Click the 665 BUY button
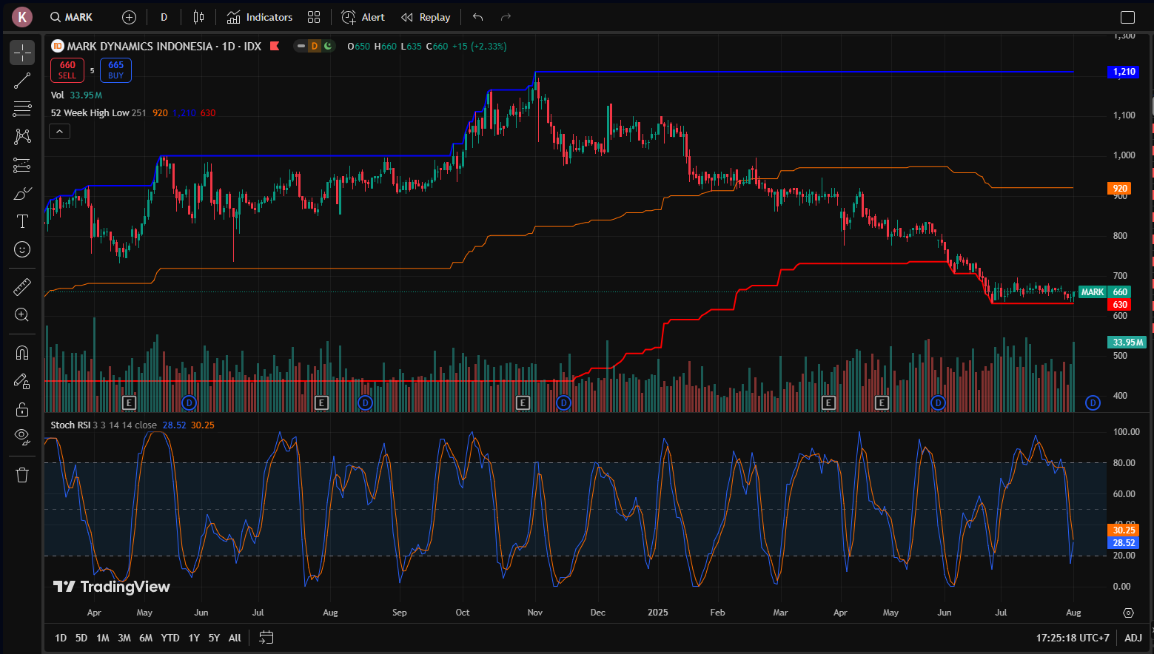 coord(115,70)
